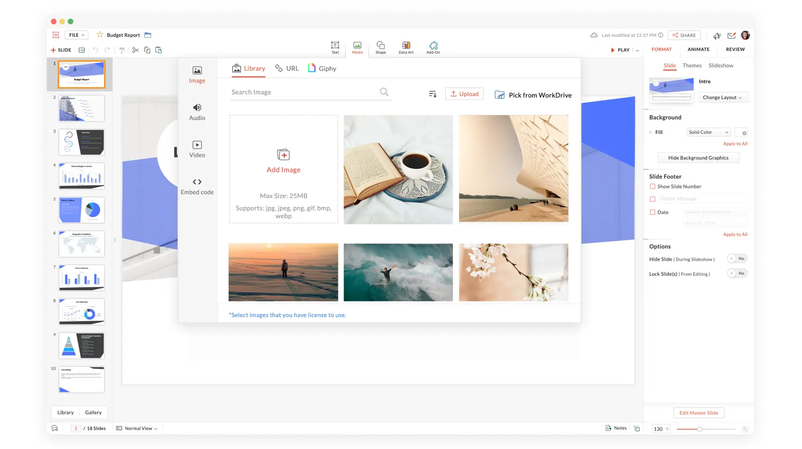Select Image in media sidebar
802x449 pixels.
197,75
